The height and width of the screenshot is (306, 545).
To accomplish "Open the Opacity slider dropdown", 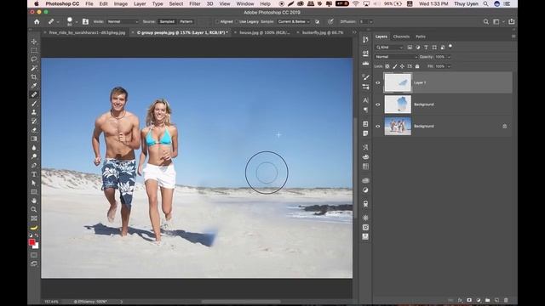I will (x=449, y=57).
